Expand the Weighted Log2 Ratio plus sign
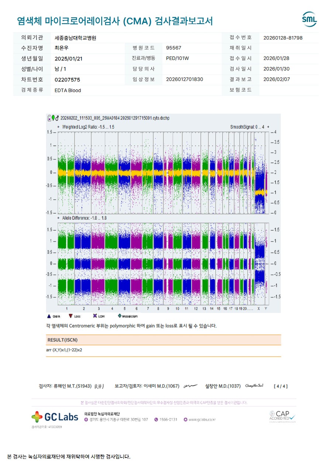Viewport: 332px width, 469px height. 58,127
